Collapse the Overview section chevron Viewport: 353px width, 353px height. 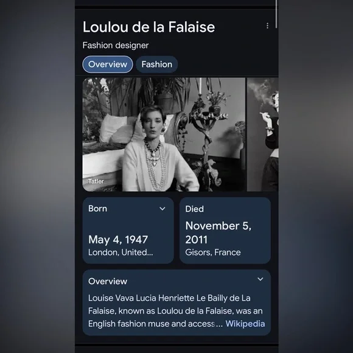click(260, 279)
